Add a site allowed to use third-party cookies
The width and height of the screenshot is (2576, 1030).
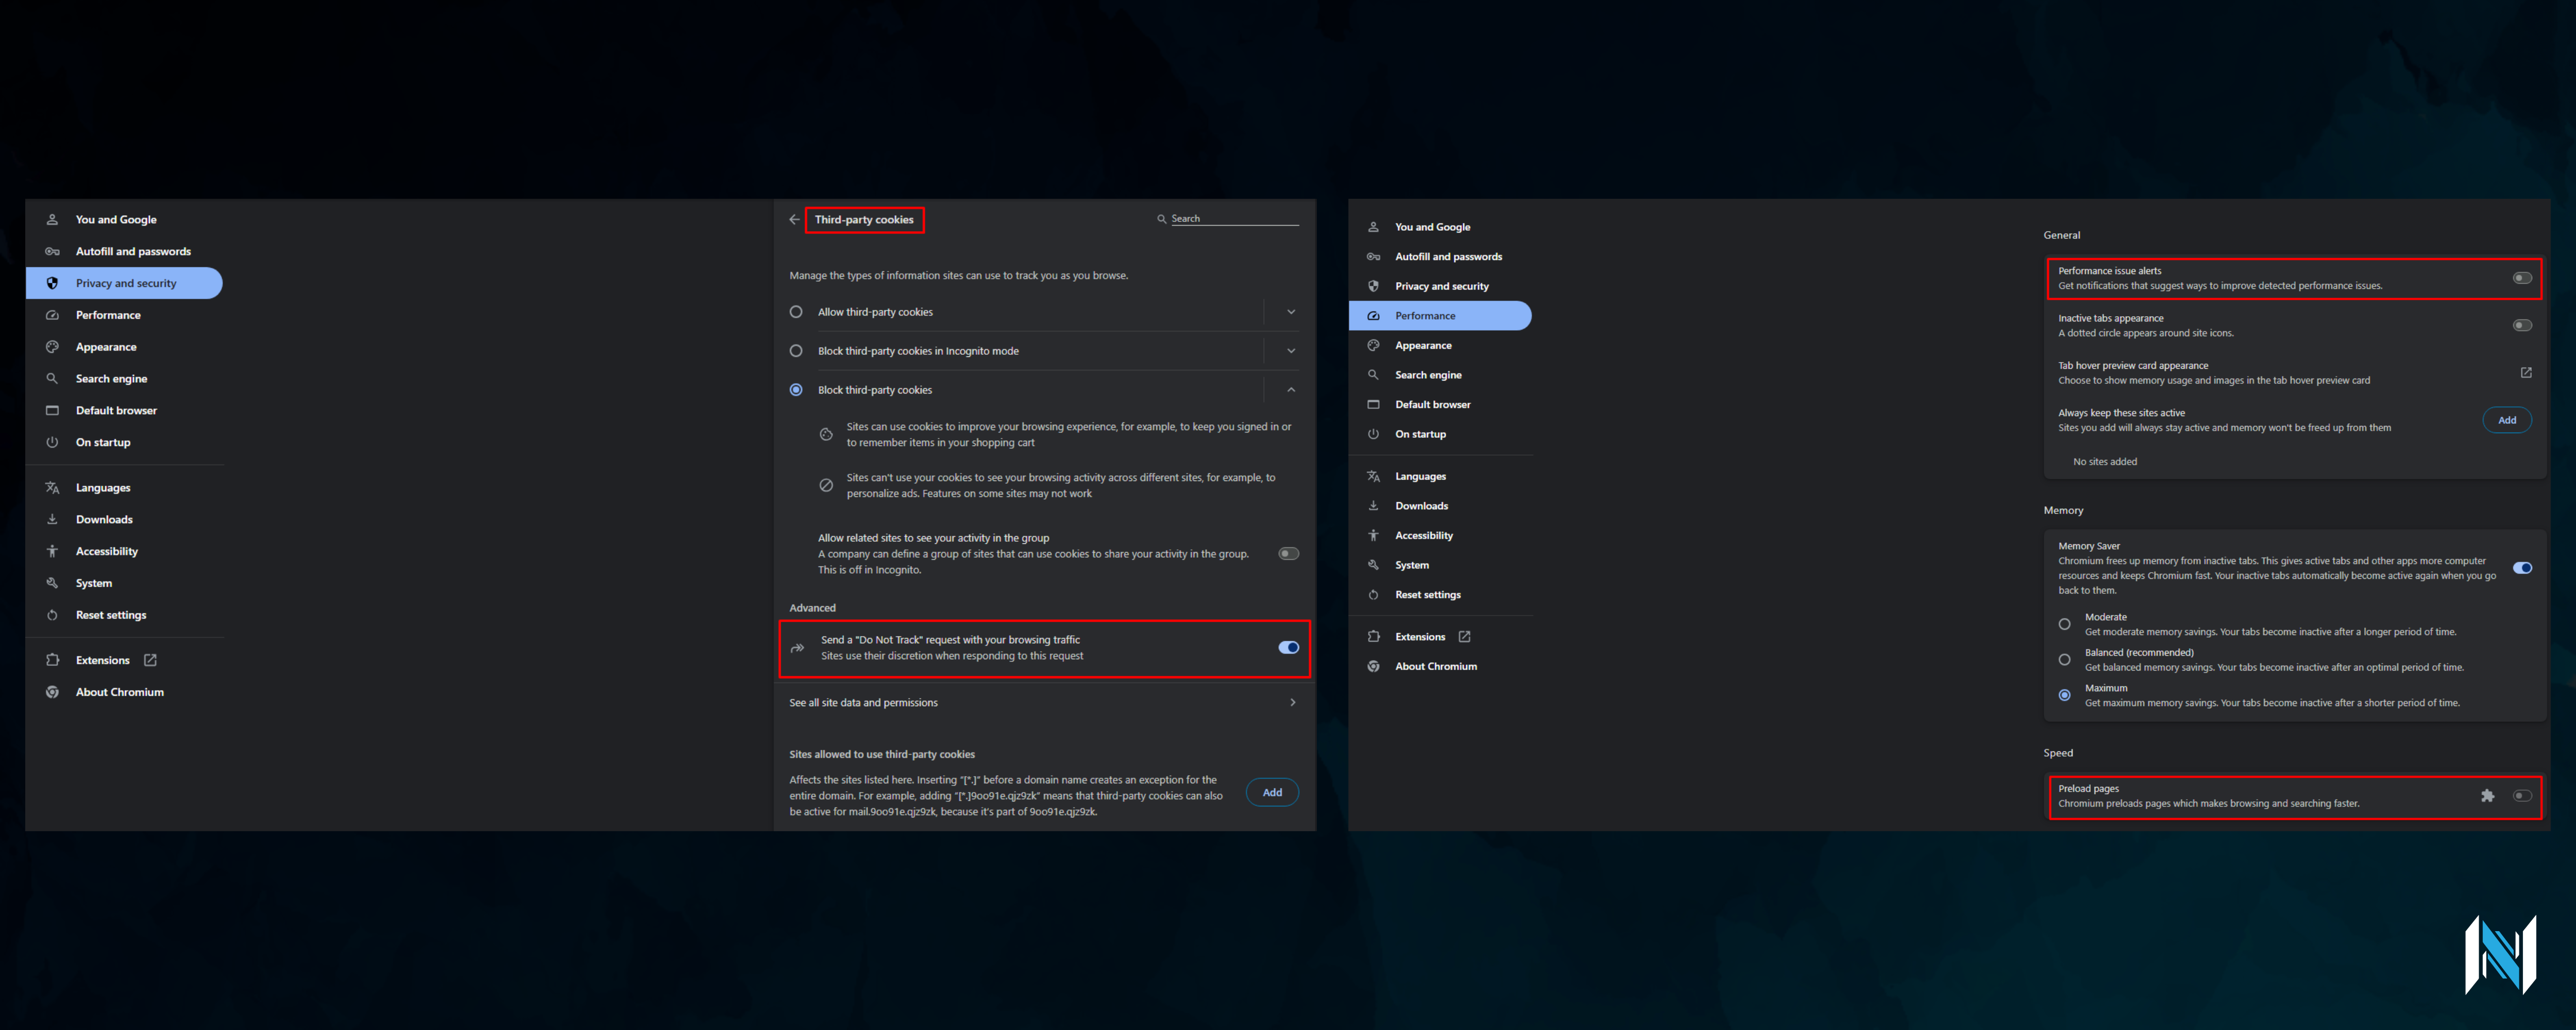point(1271,792)
